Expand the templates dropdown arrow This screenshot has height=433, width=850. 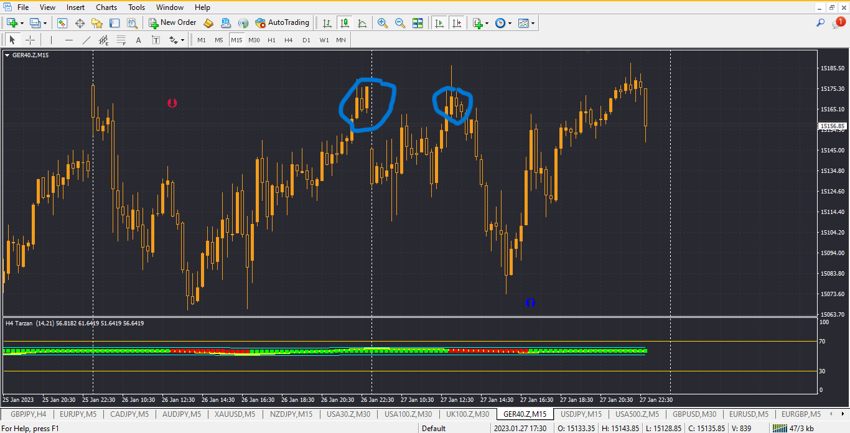click(533, 23)
